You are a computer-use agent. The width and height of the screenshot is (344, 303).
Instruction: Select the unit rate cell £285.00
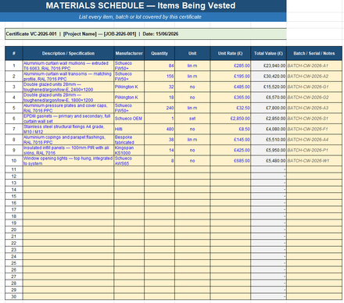(231, 66)
